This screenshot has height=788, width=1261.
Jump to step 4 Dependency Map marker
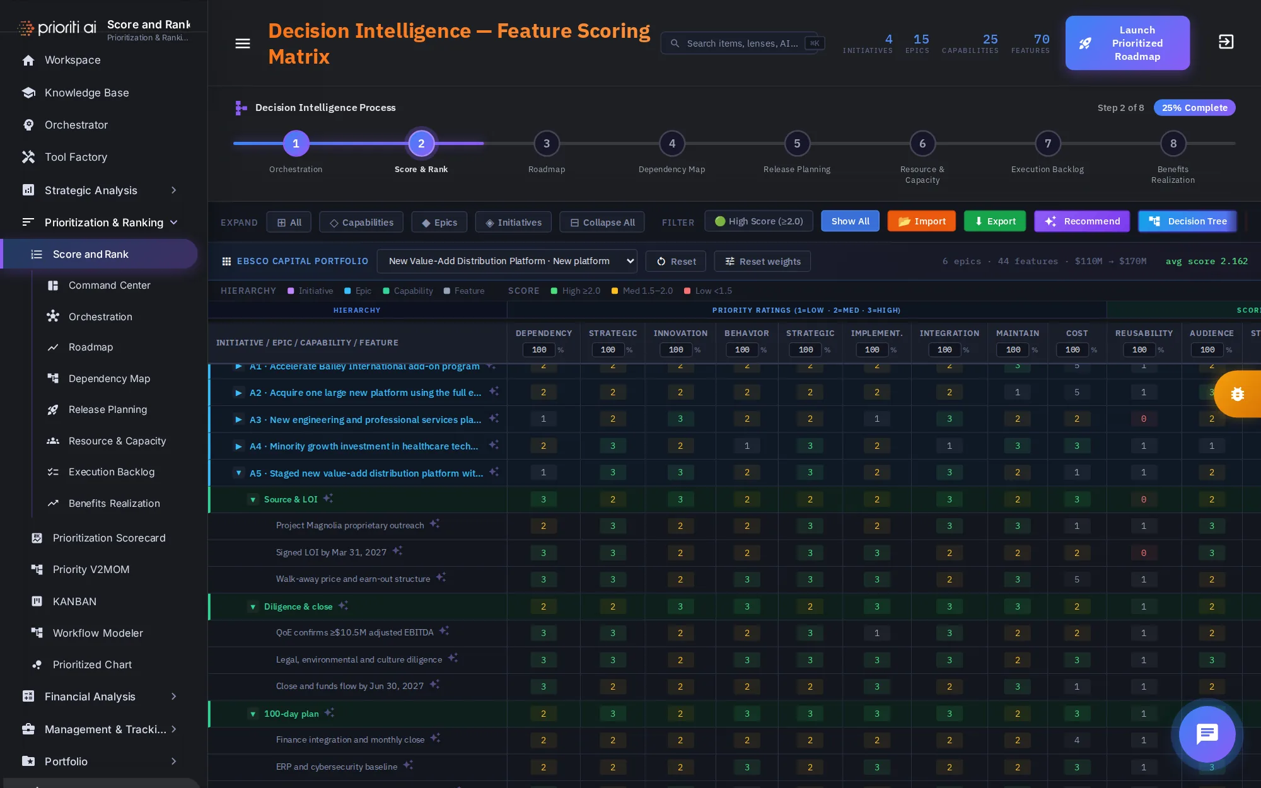tap(671, 144)
